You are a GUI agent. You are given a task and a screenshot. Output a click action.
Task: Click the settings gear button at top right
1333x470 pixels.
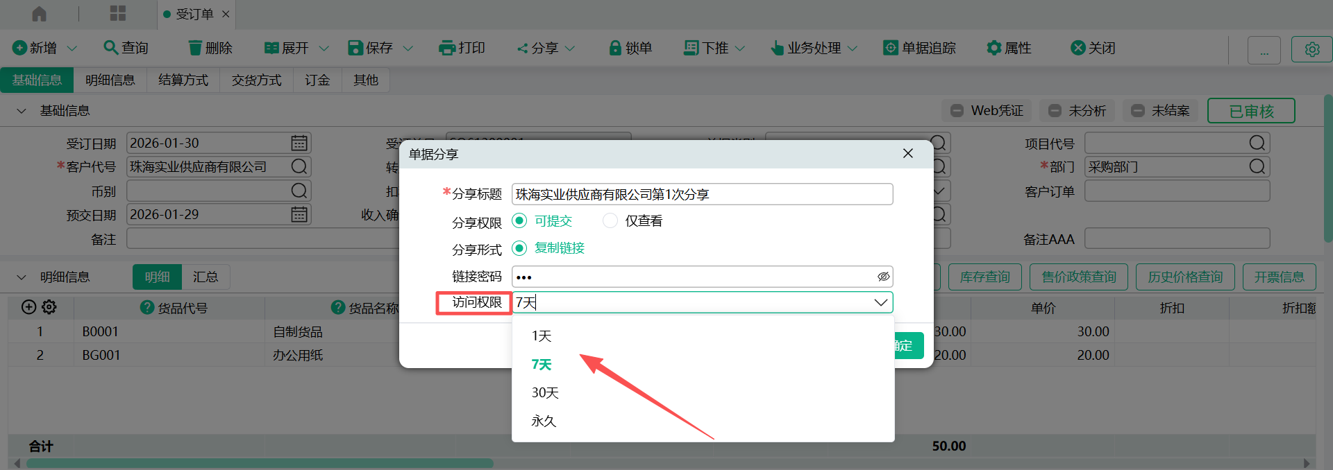[1311, 50]
